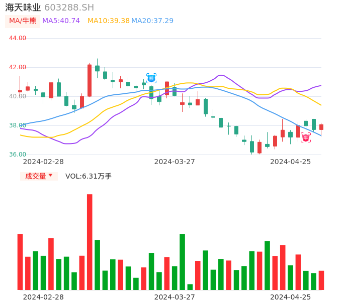Viewport: 345px width, 304px height.
Task: Click the stock name 海天味业
Action: pos(23,8)
